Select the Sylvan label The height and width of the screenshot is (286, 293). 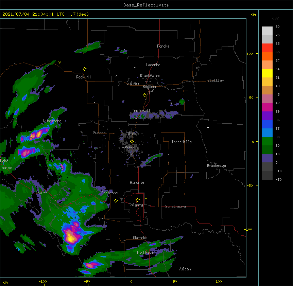pyautogui.click(x=133, y=83)
